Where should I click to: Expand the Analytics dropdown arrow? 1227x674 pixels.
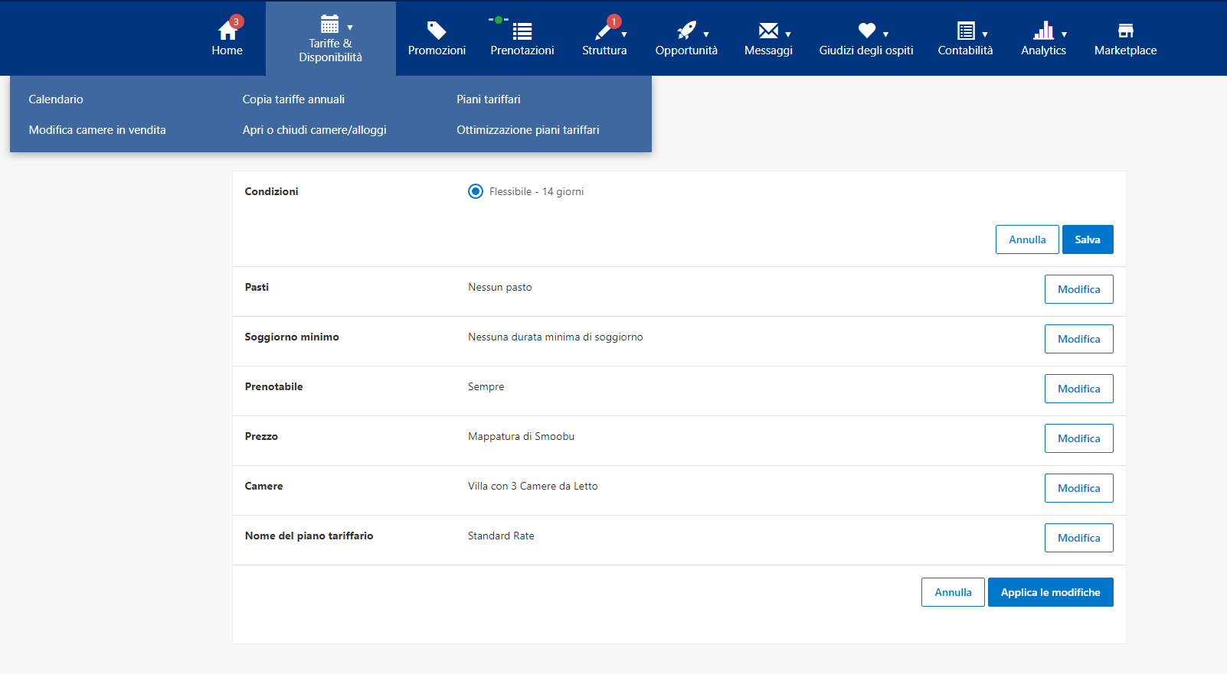tap(1064, 34)
